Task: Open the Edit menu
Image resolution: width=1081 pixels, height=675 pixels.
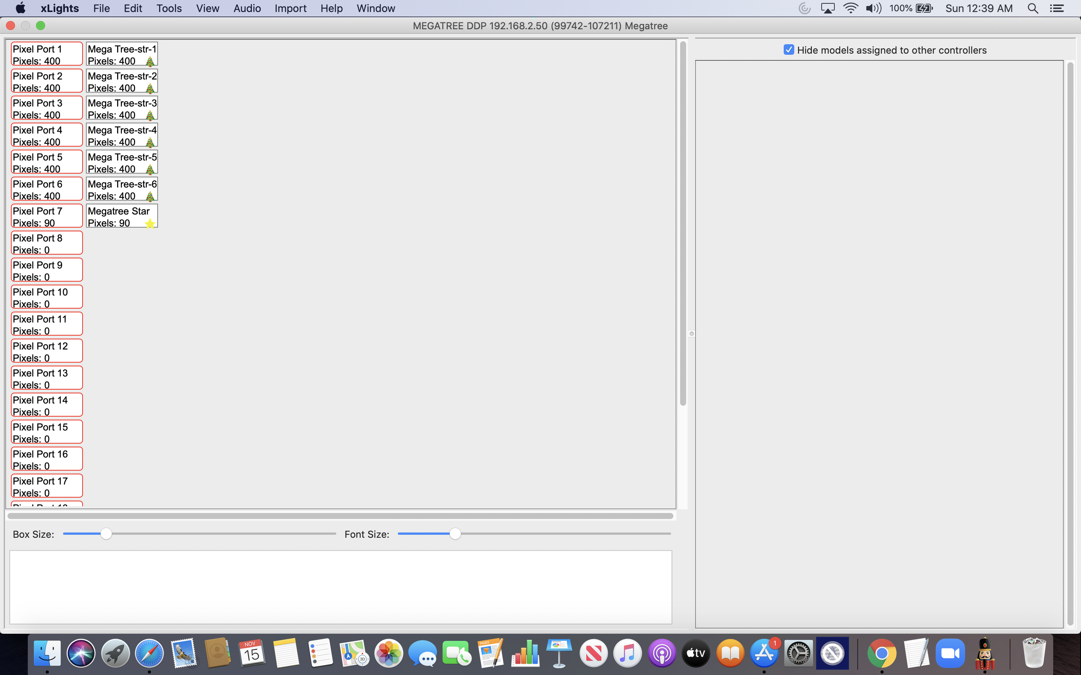Action: click(x=132, y=9)
